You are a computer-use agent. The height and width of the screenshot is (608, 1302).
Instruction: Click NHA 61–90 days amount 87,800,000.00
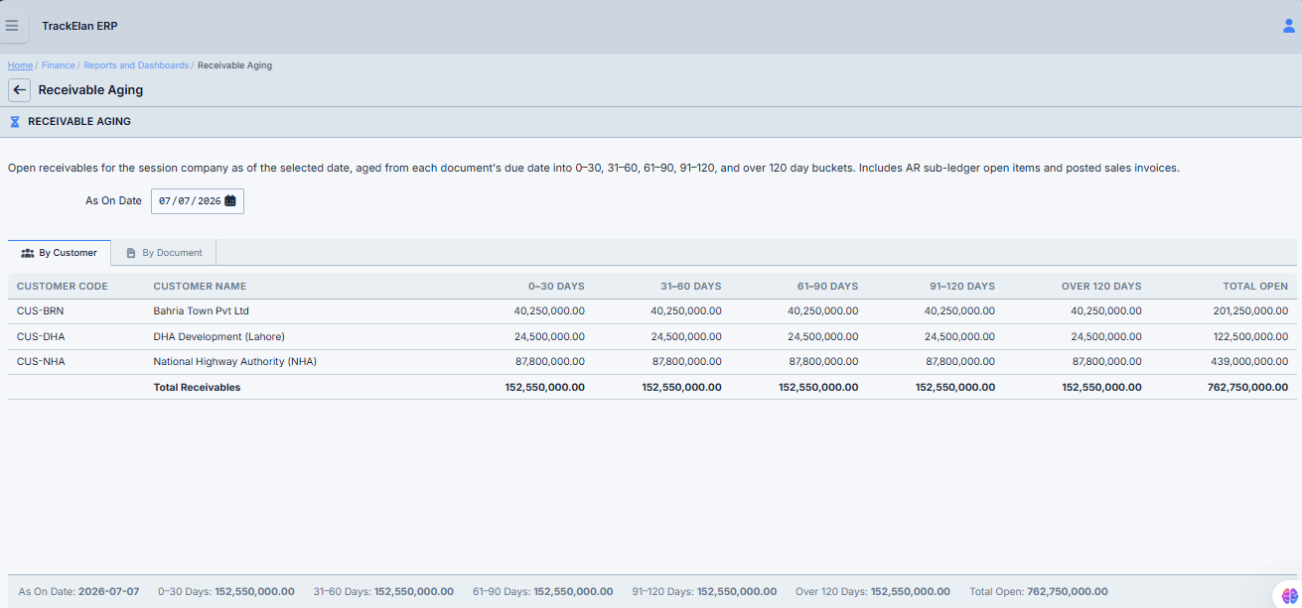823,362
